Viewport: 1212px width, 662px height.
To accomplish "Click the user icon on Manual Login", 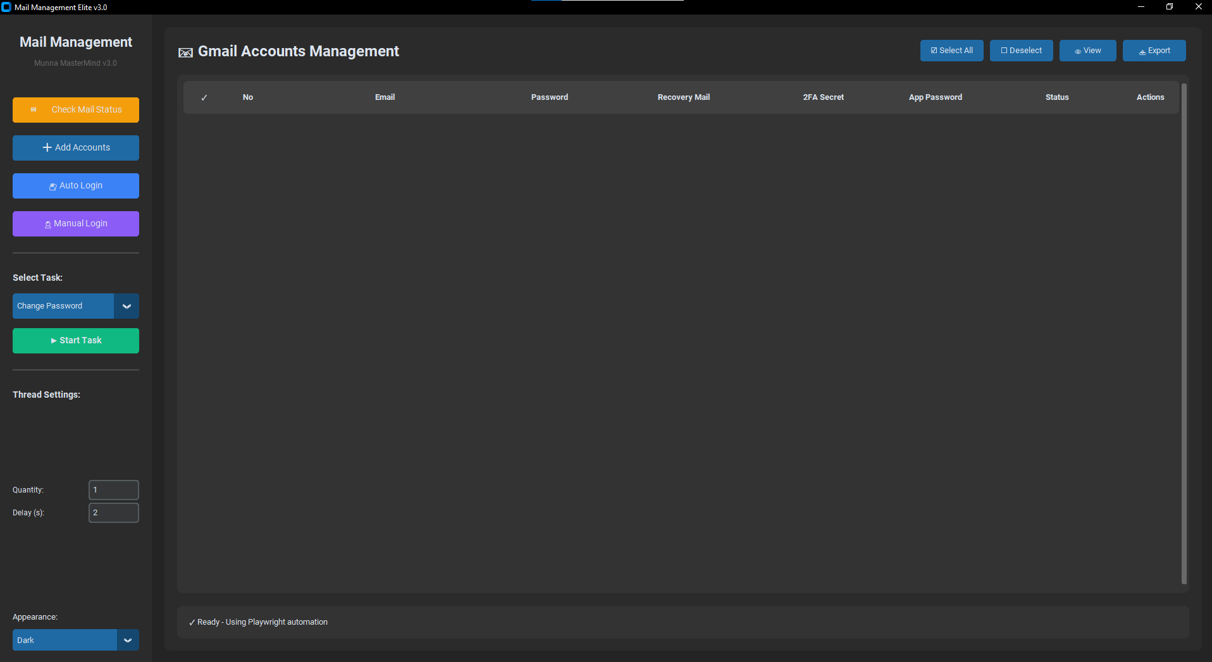I will [48, 224].
